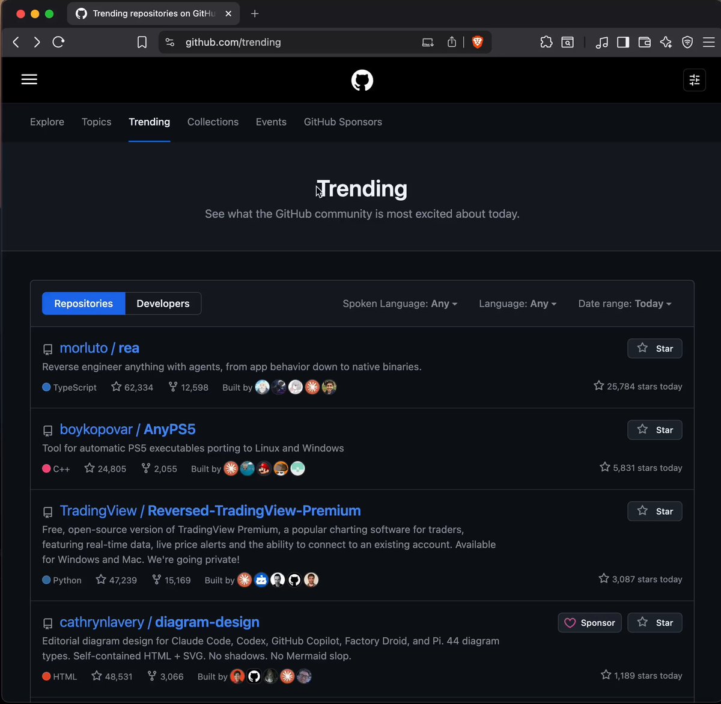This screenshot has width=721, height=704.
Task: Open the music playlist icon in toolbar
Action: (x=601, y=42)
